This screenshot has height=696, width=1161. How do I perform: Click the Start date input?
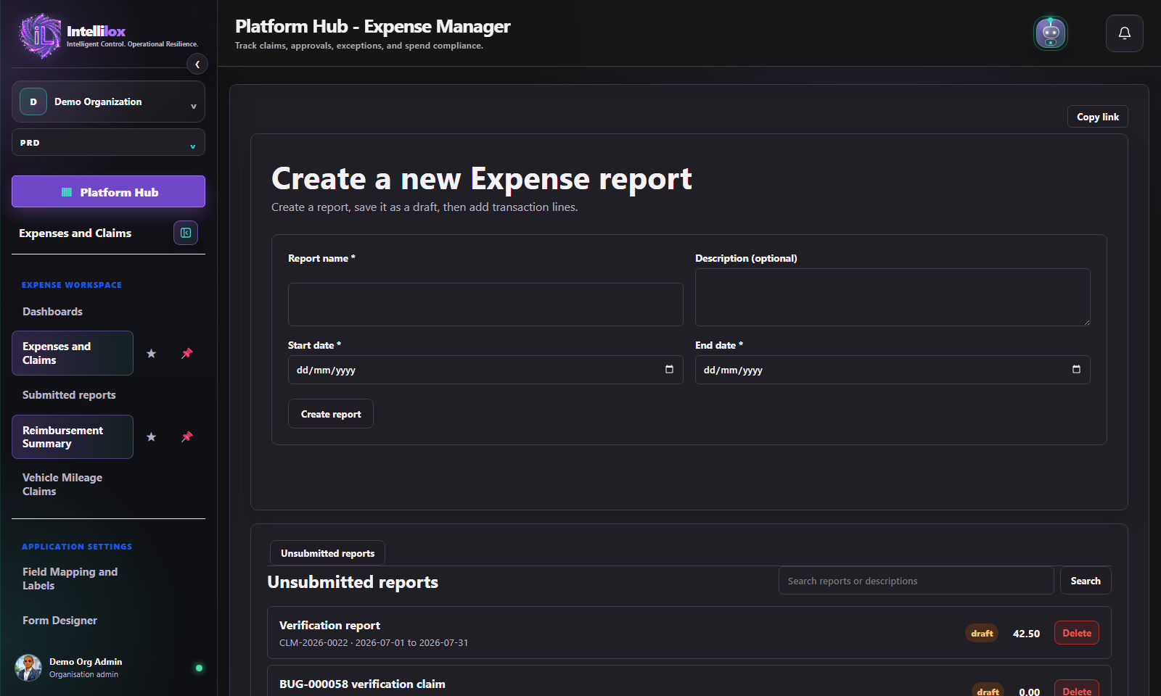click(485, 370)
